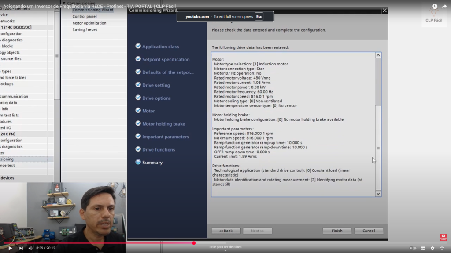Click the 'Rated motor power: 0.30 kW' line
451x253 pixels.
point(240,87)
